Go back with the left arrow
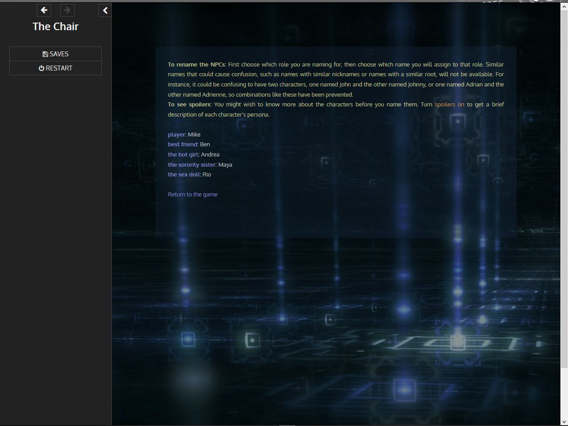This screenshot has height=426, width=568. pos(44,10)
